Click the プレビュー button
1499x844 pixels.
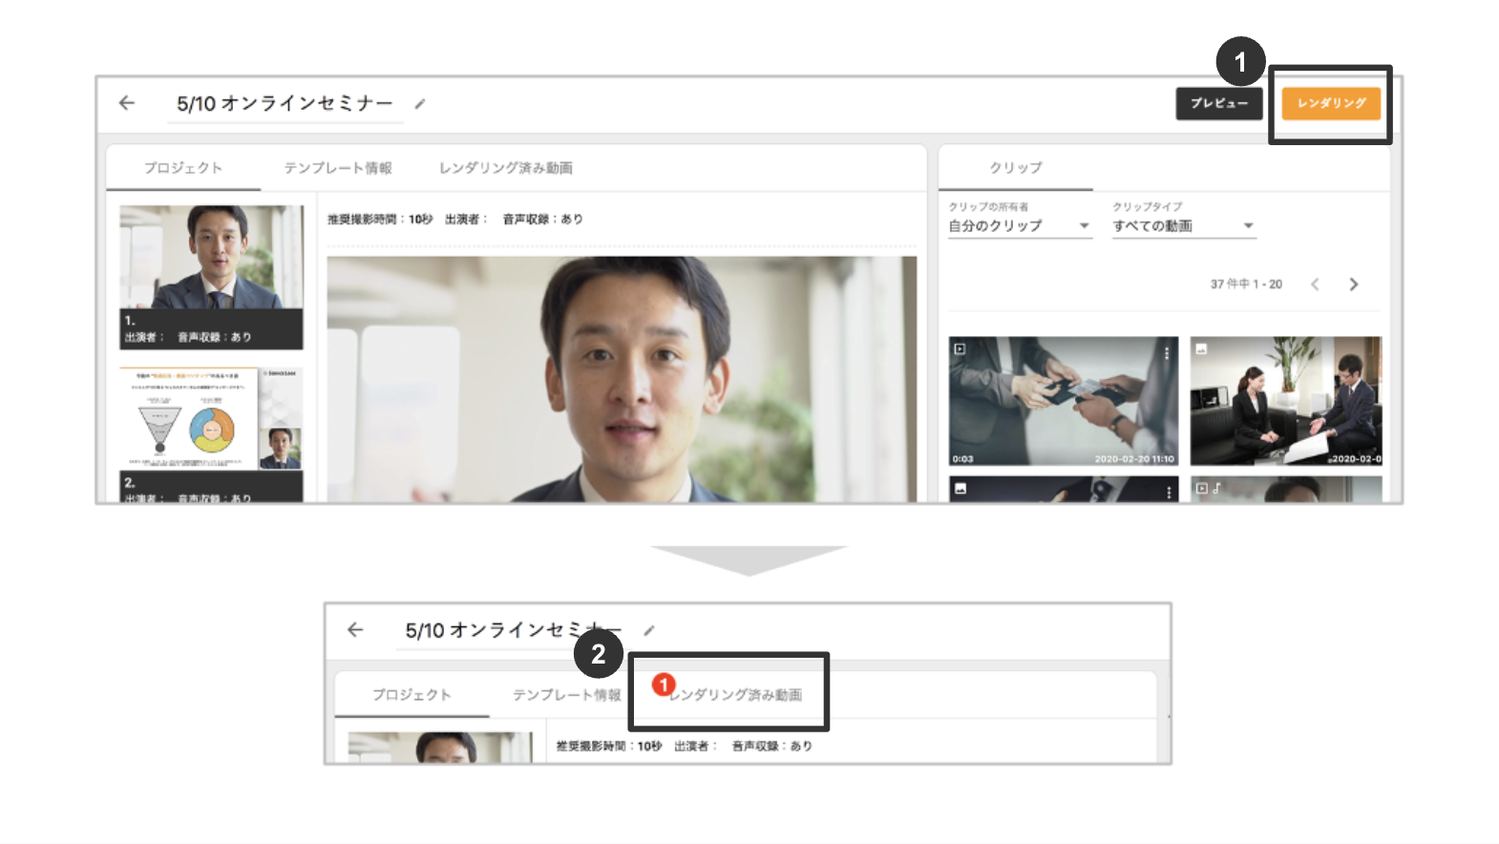[1219, 103]
